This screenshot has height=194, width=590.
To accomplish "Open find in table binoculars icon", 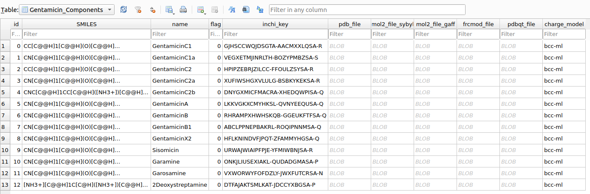I will [245, 9].
